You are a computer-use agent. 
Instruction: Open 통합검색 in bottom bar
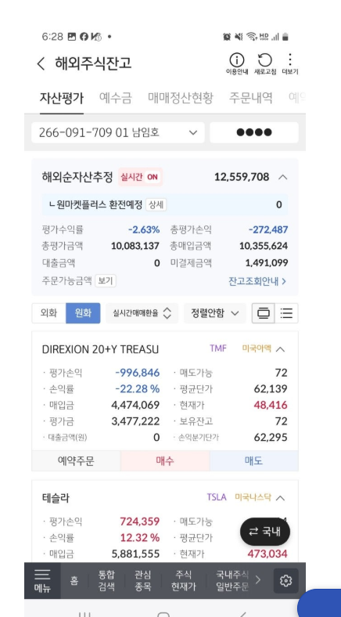click(106, 580)
